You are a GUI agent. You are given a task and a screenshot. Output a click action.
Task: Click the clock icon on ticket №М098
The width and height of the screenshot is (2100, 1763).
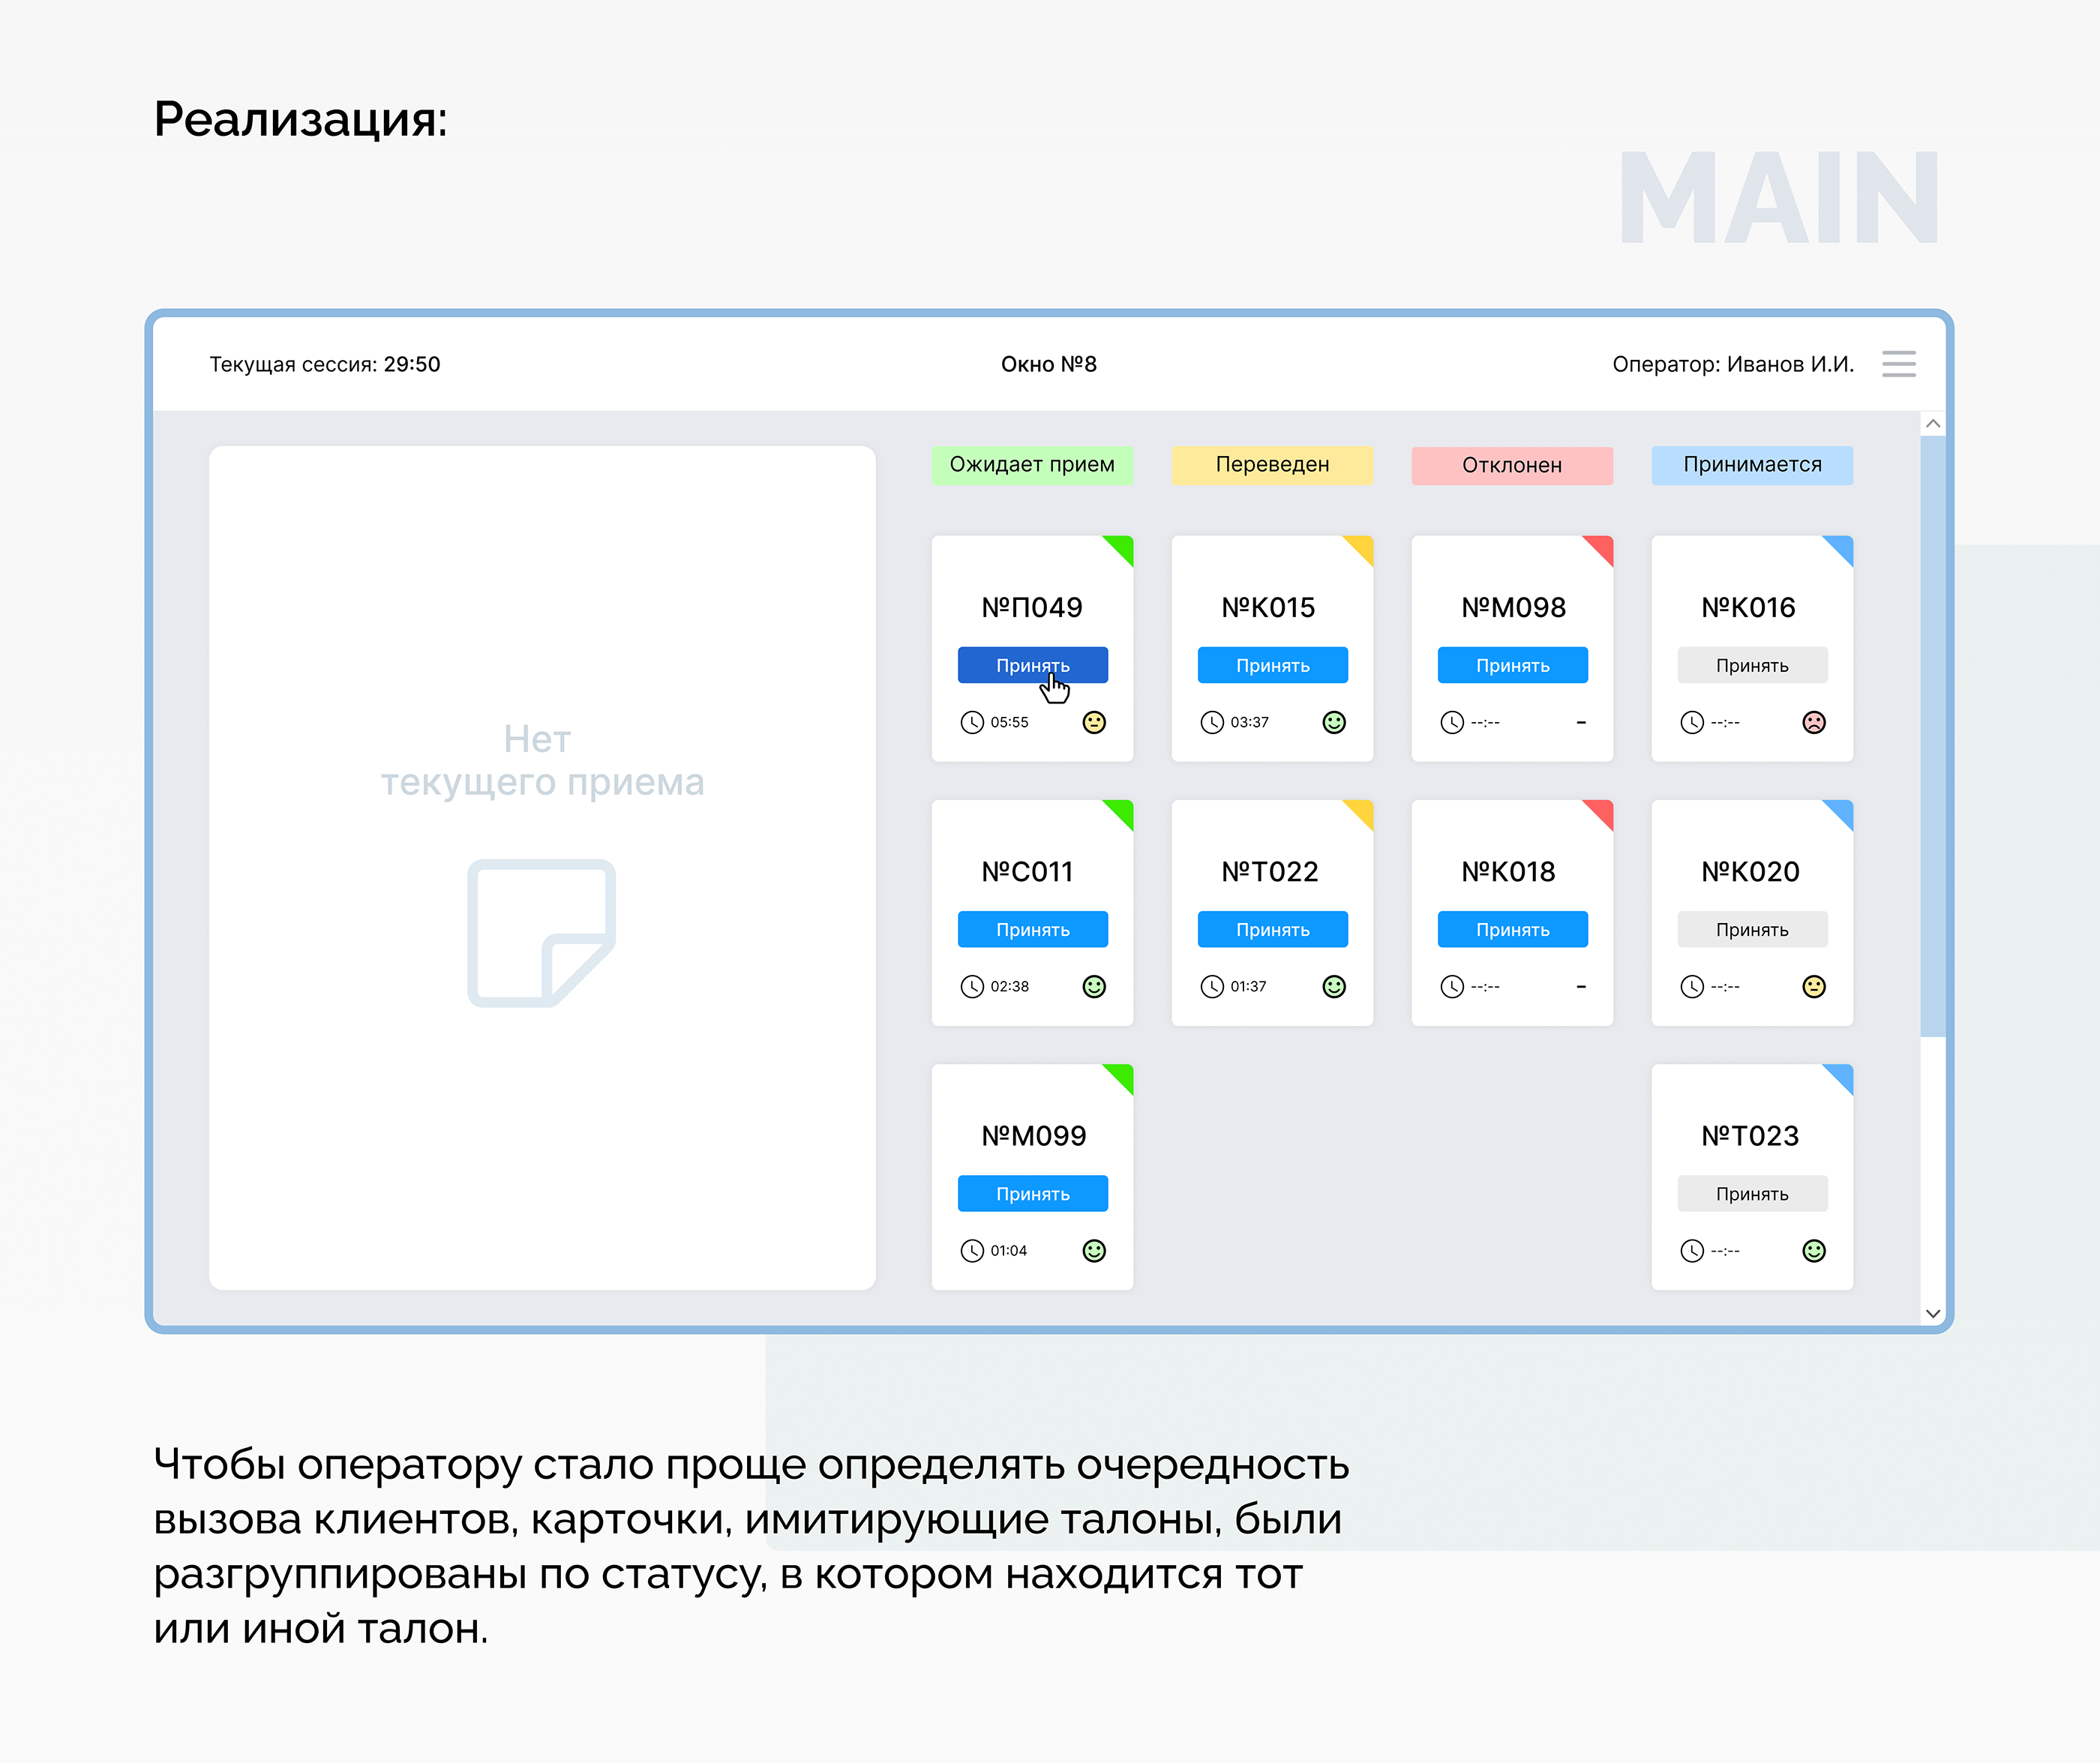click(1451, 722)
